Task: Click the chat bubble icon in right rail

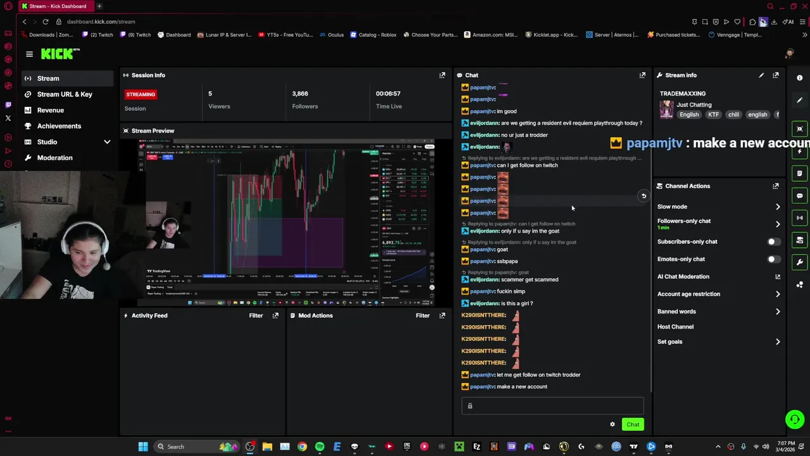Action: point(800,196)
